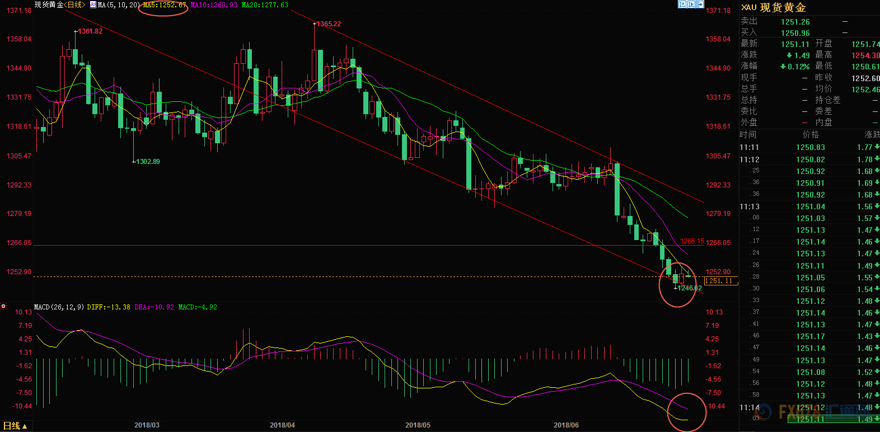Click the 现货黄金 title in quote panel
Viewport: 880px width, 432px height.
783,7
